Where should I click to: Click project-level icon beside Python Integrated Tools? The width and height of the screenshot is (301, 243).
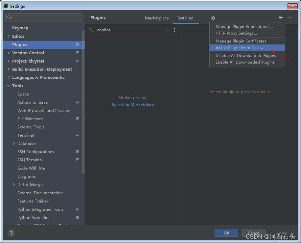point(78,209)
